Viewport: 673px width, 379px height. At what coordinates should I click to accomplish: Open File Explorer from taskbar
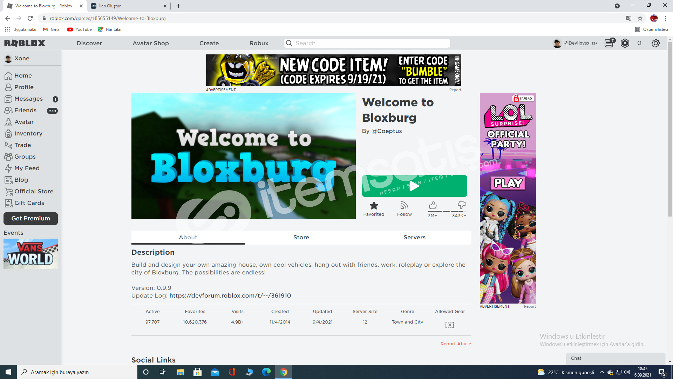click(180, 372)
